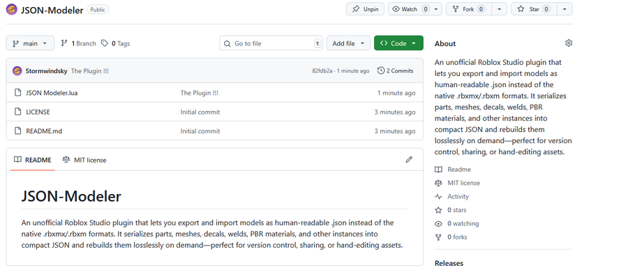Open commit hash 82fdb2a
Image resolution: width=628 pixels, height=270 pixels.
[x=322, y=71]
